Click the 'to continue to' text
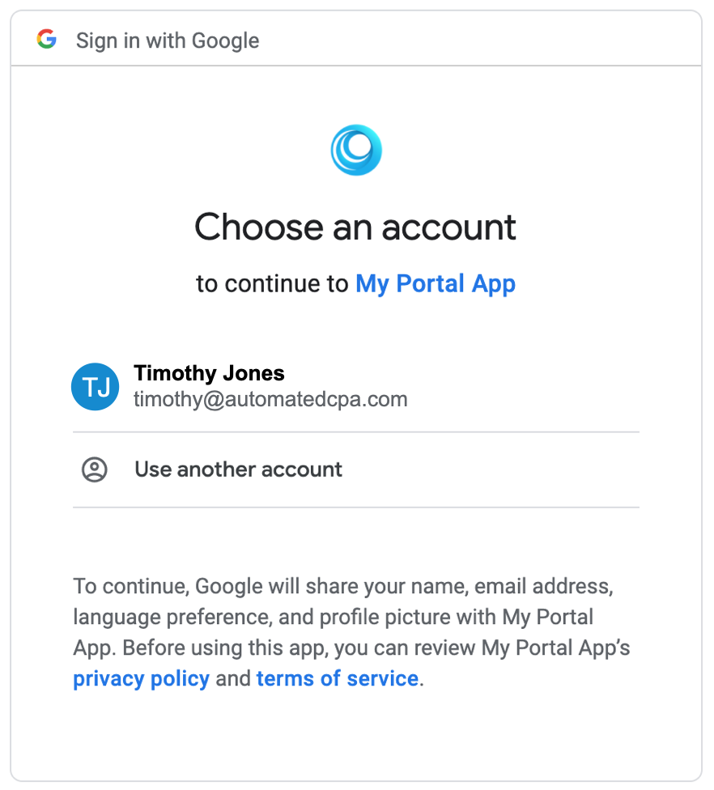Viewport: 714px width, 790px height. coord(272,283)
